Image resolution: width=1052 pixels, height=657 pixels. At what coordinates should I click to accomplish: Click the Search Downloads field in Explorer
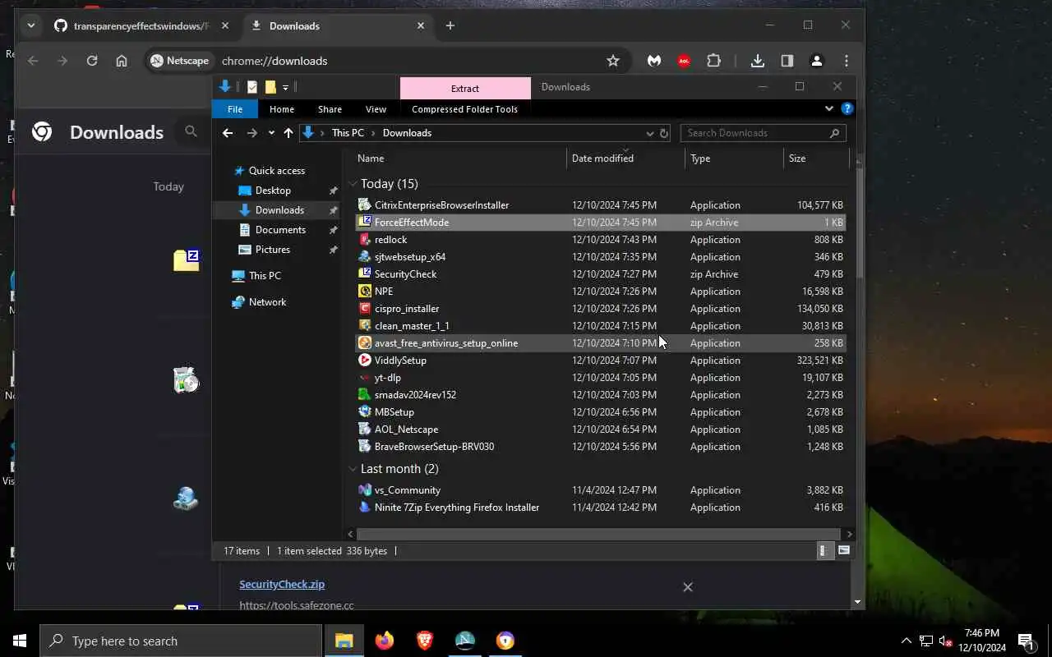tap(762, 133)
